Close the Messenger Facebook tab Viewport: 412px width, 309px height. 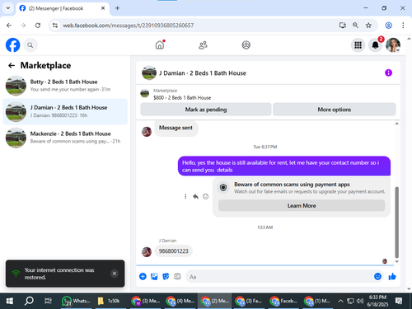point(103,8)
